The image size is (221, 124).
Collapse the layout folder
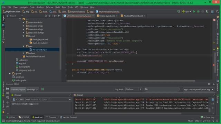[x=23, y=36]
